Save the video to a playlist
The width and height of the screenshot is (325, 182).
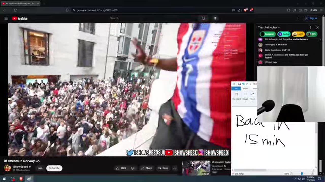click(163, 168)
